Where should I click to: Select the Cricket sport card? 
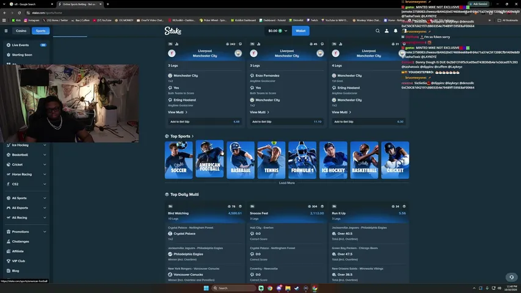(395, 160)
